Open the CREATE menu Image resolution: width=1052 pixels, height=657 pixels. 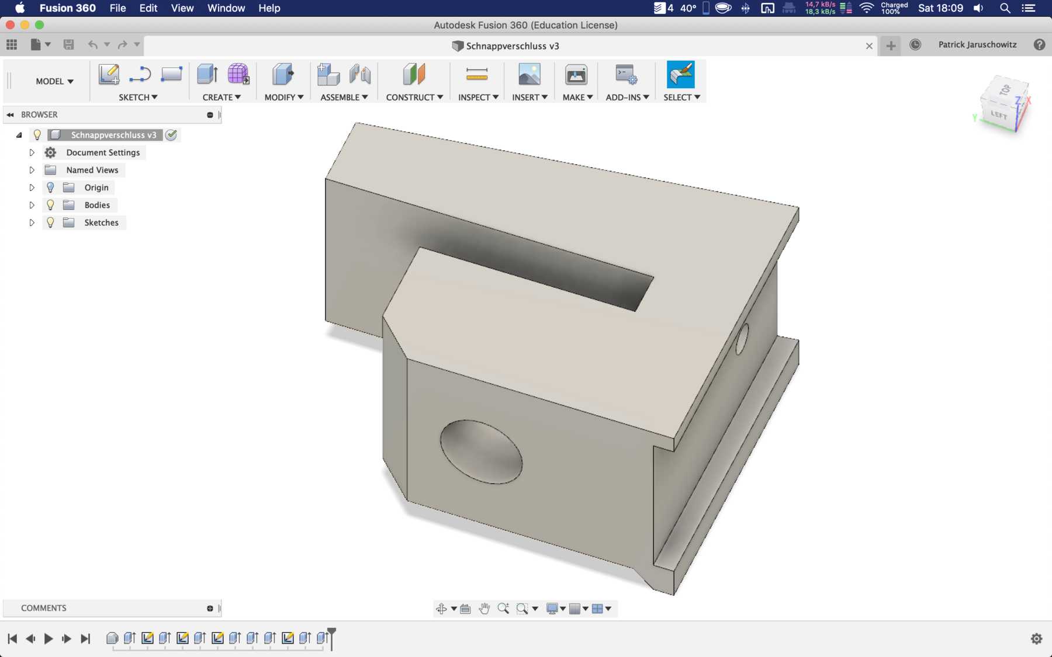[x=222, y=98]
